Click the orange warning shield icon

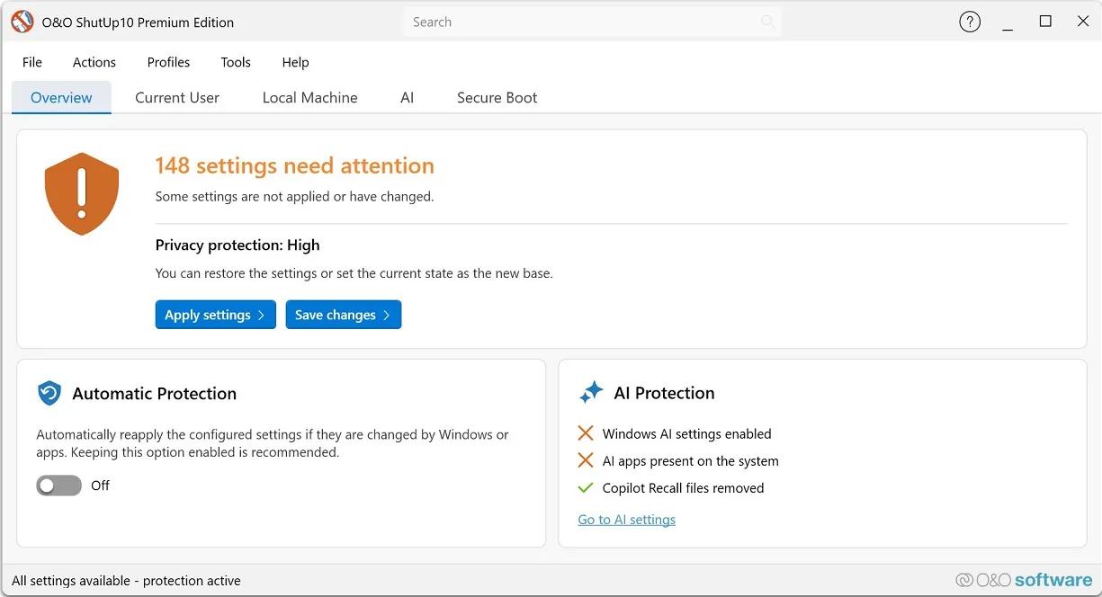[82, 193]
